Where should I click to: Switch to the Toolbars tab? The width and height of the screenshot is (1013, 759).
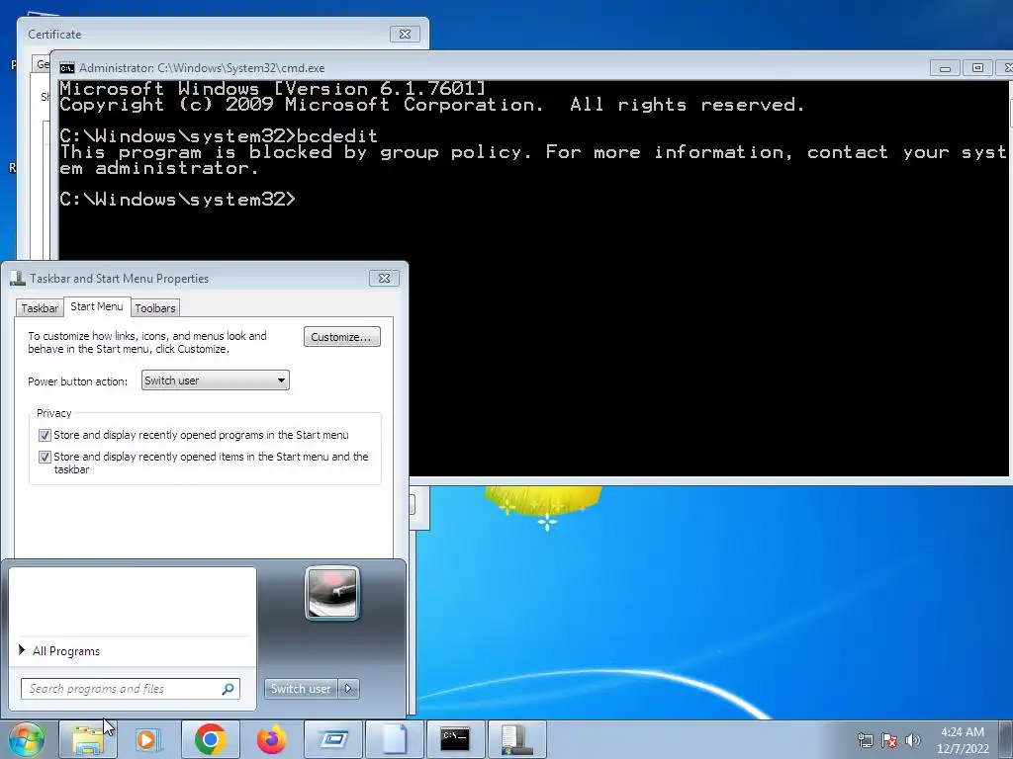point(155,308)
